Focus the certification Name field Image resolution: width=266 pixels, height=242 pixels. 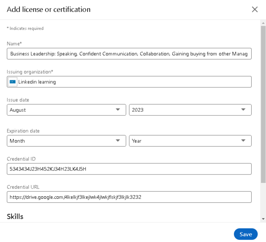[x=129, y=54]
